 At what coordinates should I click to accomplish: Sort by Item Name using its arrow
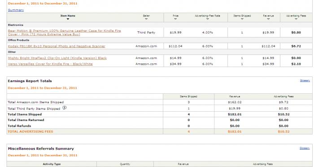point(68,19)
